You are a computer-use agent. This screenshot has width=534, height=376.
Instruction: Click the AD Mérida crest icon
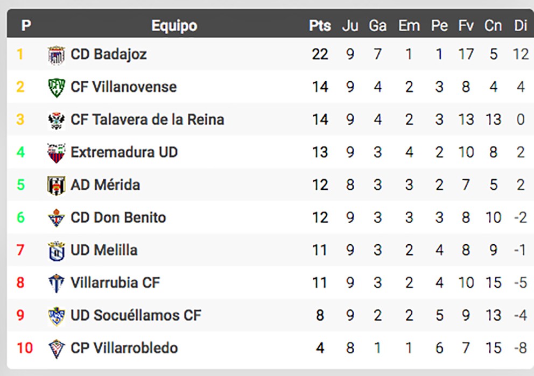56,186
